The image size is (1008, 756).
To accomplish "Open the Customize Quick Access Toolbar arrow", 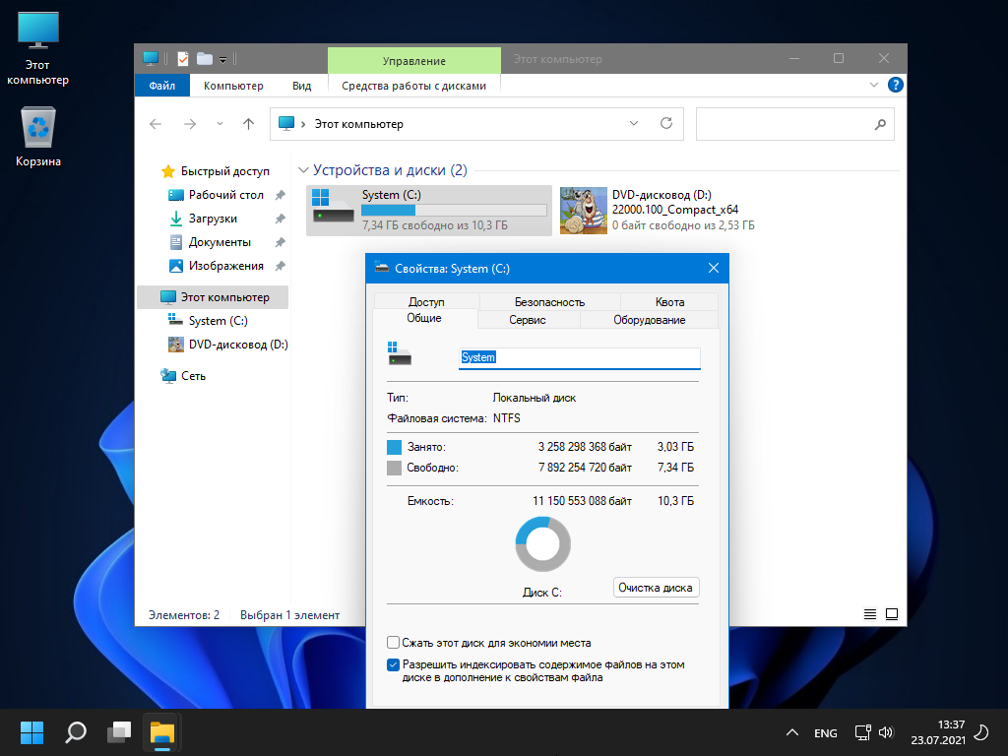I will 222,59.
